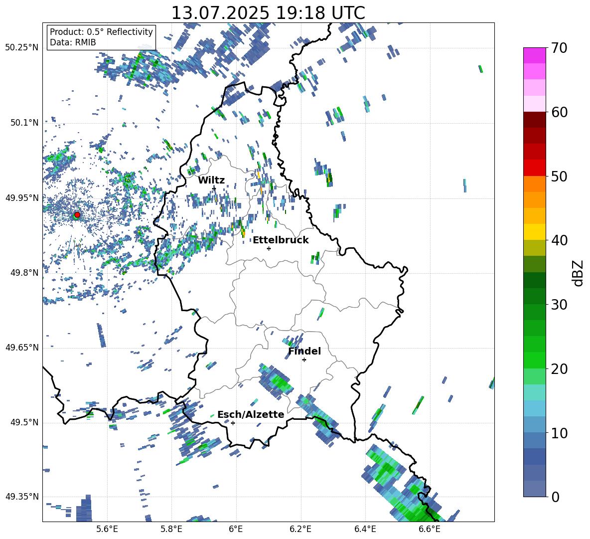
Task: Click the 6°E longitude label
Action: 236,529
